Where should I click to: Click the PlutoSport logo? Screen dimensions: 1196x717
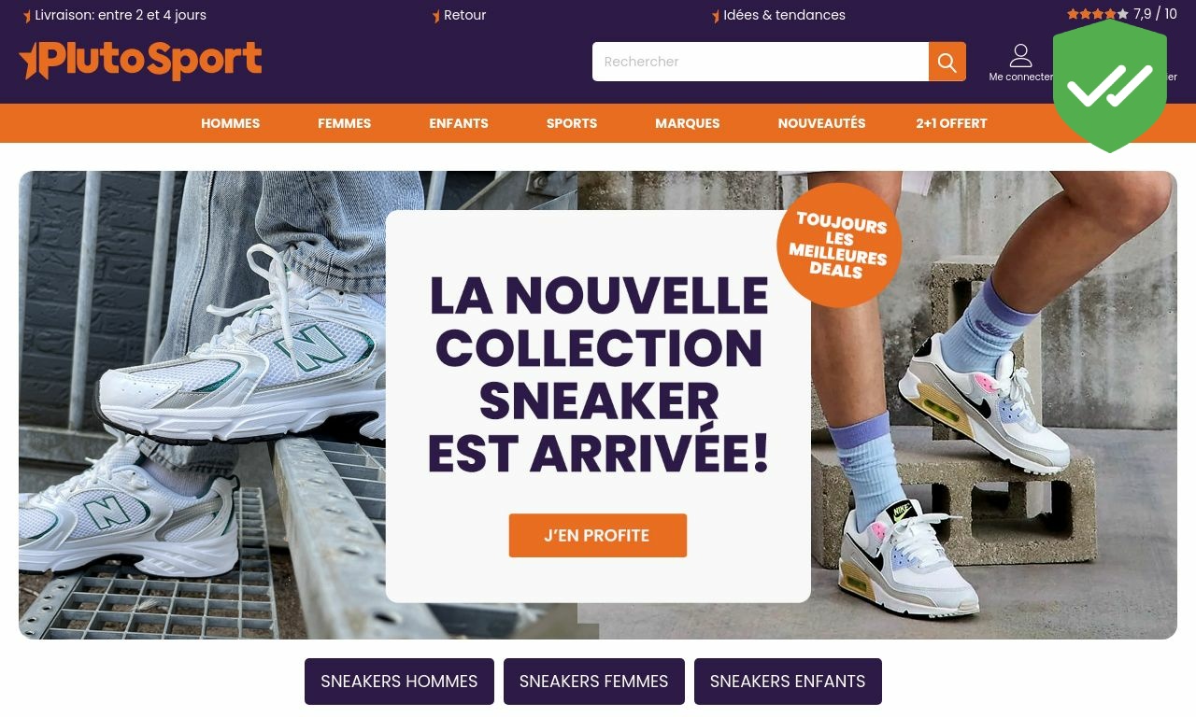click(x=140, y=61)
